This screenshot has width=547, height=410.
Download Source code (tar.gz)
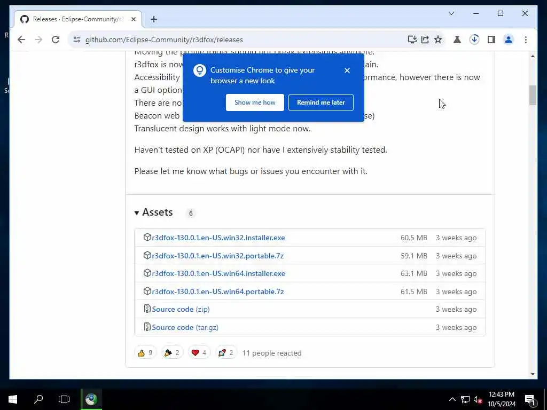[185, 327]
